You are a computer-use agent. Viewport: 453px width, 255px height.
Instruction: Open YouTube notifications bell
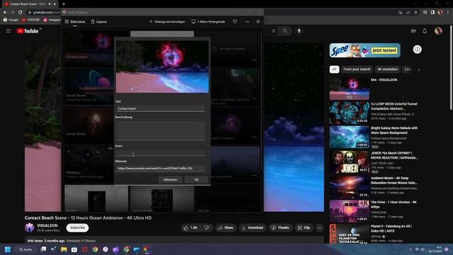pos(425,31)
